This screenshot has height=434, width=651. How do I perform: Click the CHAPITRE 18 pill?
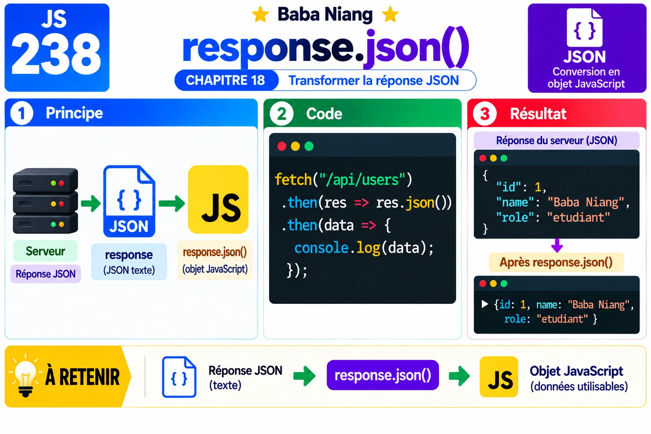click(x=226, y=80)
